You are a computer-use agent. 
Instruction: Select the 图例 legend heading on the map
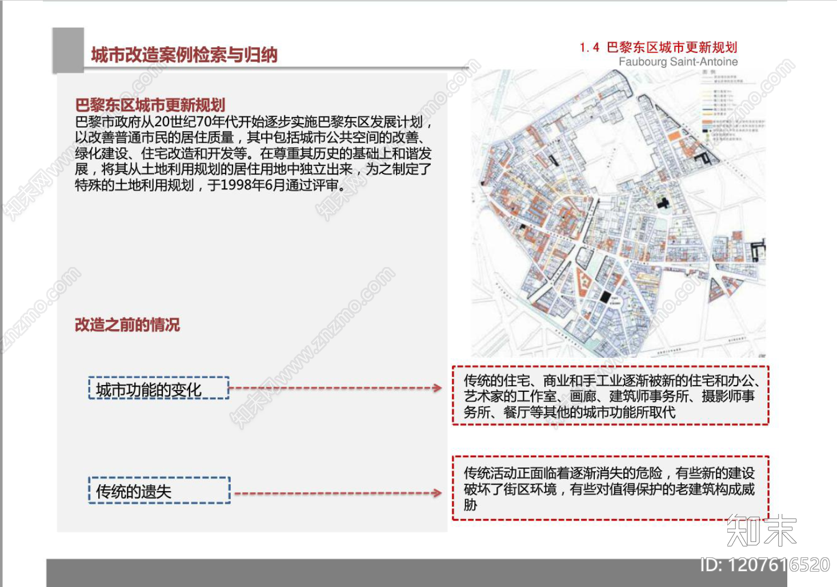click(709, 71)
